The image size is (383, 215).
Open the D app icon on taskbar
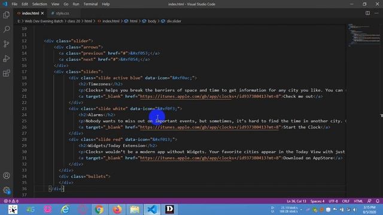click(x=170, y=210)
